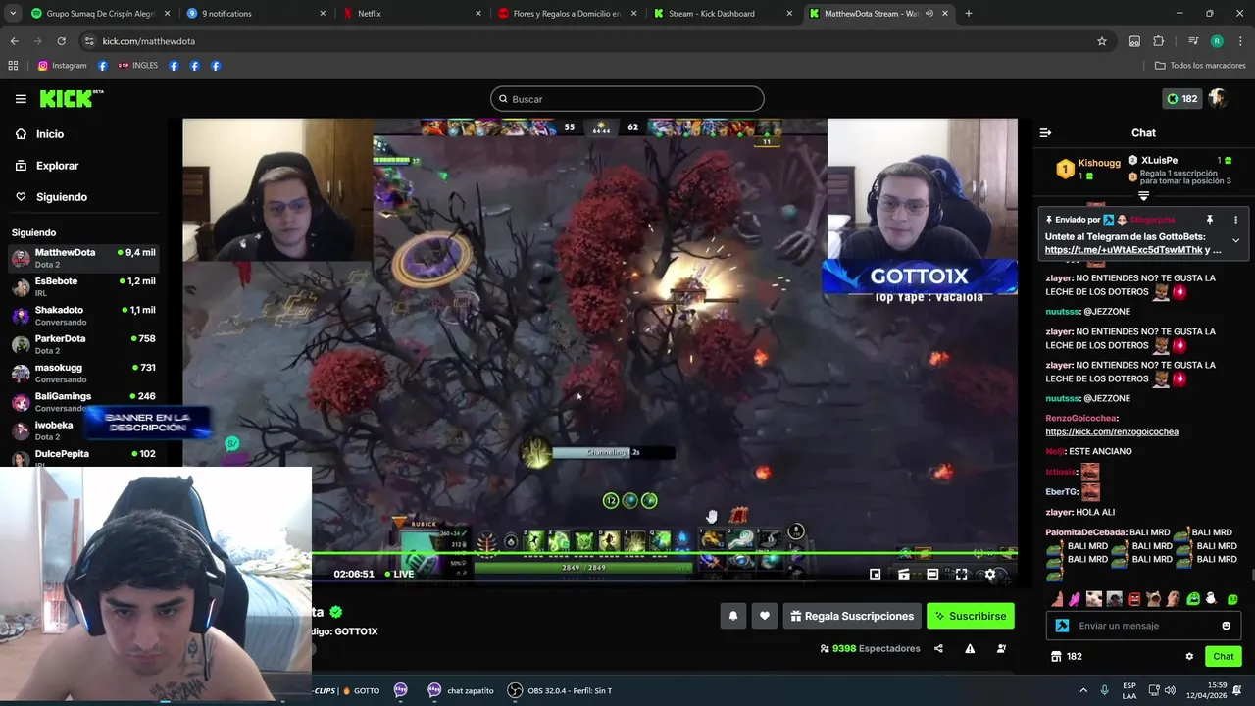1255x706 pixels.
Task: Follow the channel with the heart button
Action: click(x=765, y=616)
